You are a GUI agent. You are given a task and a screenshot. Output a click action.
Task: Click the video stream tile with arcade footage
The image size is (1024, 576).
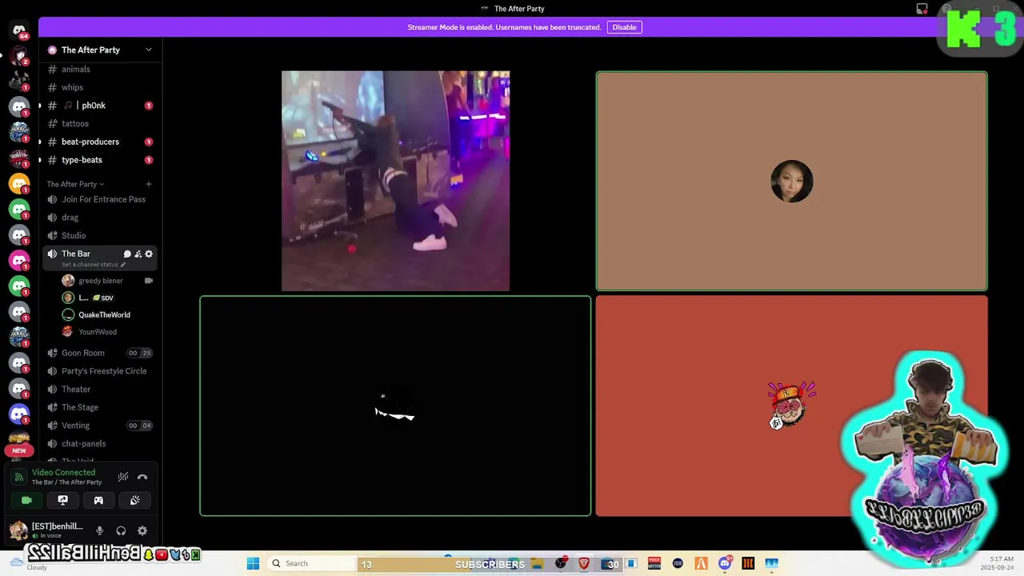(395, 181)
